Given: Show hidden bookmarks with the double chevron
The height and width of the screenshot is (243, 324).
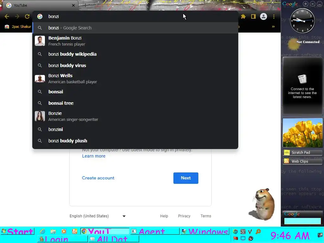Looking at the screenshot, I should coord(273,27).
